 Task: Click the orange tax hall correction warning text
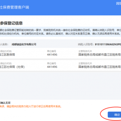click(31, 107)
